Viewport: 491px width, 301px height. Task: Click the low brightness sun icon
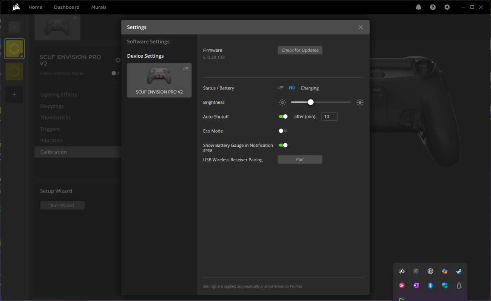coord(283,102)
